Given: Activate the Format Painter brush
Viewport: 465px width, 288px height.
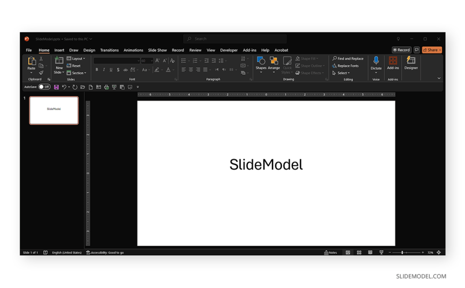Looking at the screenshot, I should [41, 73].
